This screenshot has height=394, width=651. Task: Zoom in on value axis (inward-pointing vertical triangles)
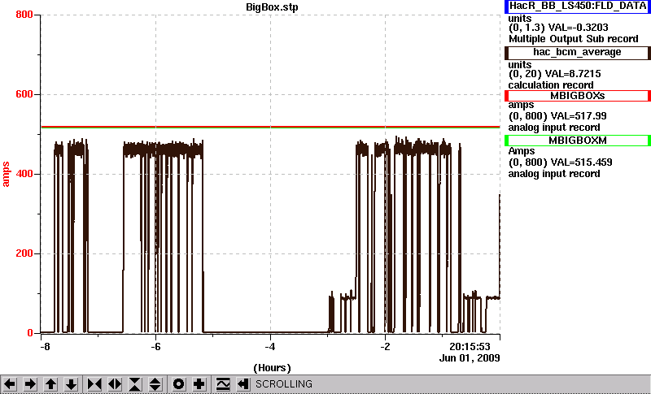(135, 384)
